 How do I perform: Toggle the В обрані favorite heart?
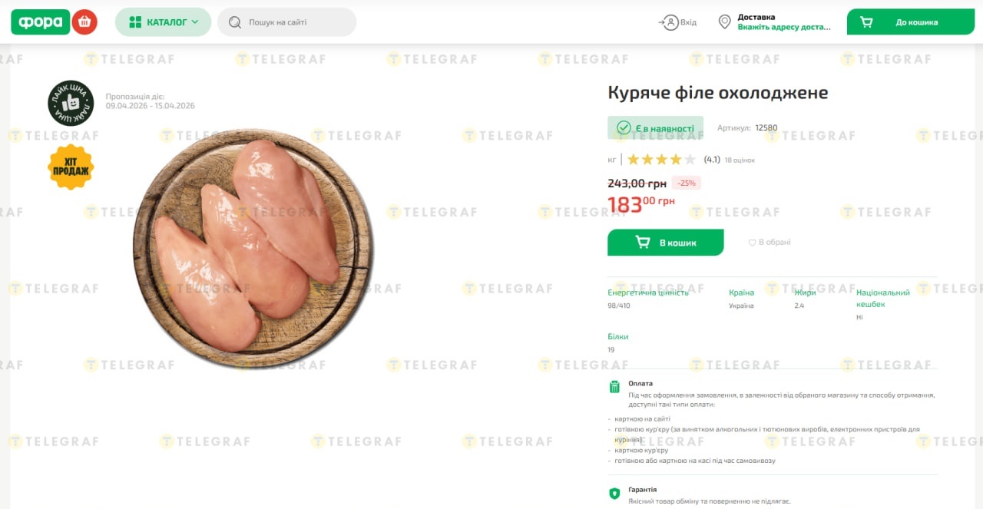[x=753, y=243]
